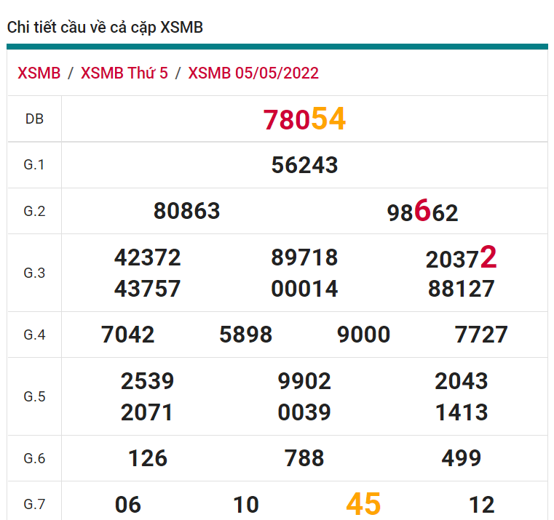
Task: Click the G.2 result 80863
Action: coord(186,211)
